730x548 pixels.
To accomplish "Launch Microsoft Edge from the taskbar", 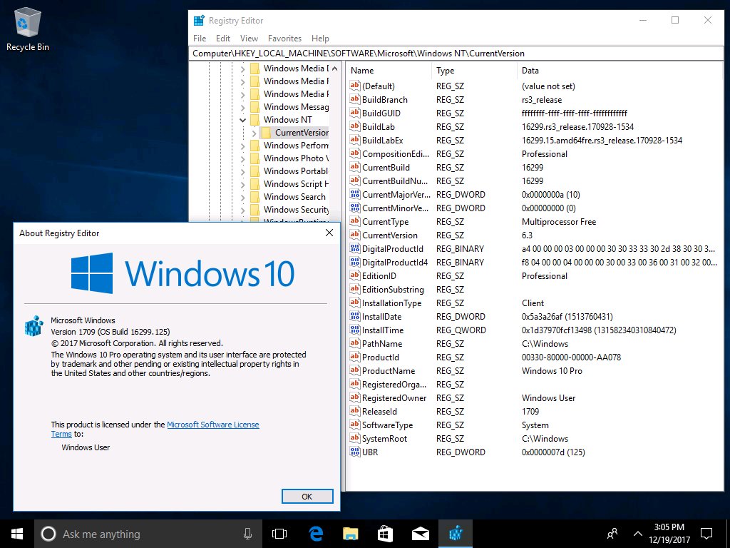I will 316,534.
